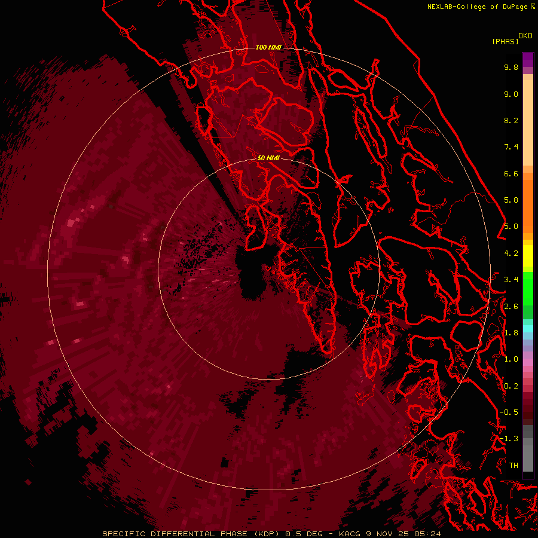The width and height of the screenshot is (538, 538).
Task: Click the 6.6 scale value
Action: 511,173
